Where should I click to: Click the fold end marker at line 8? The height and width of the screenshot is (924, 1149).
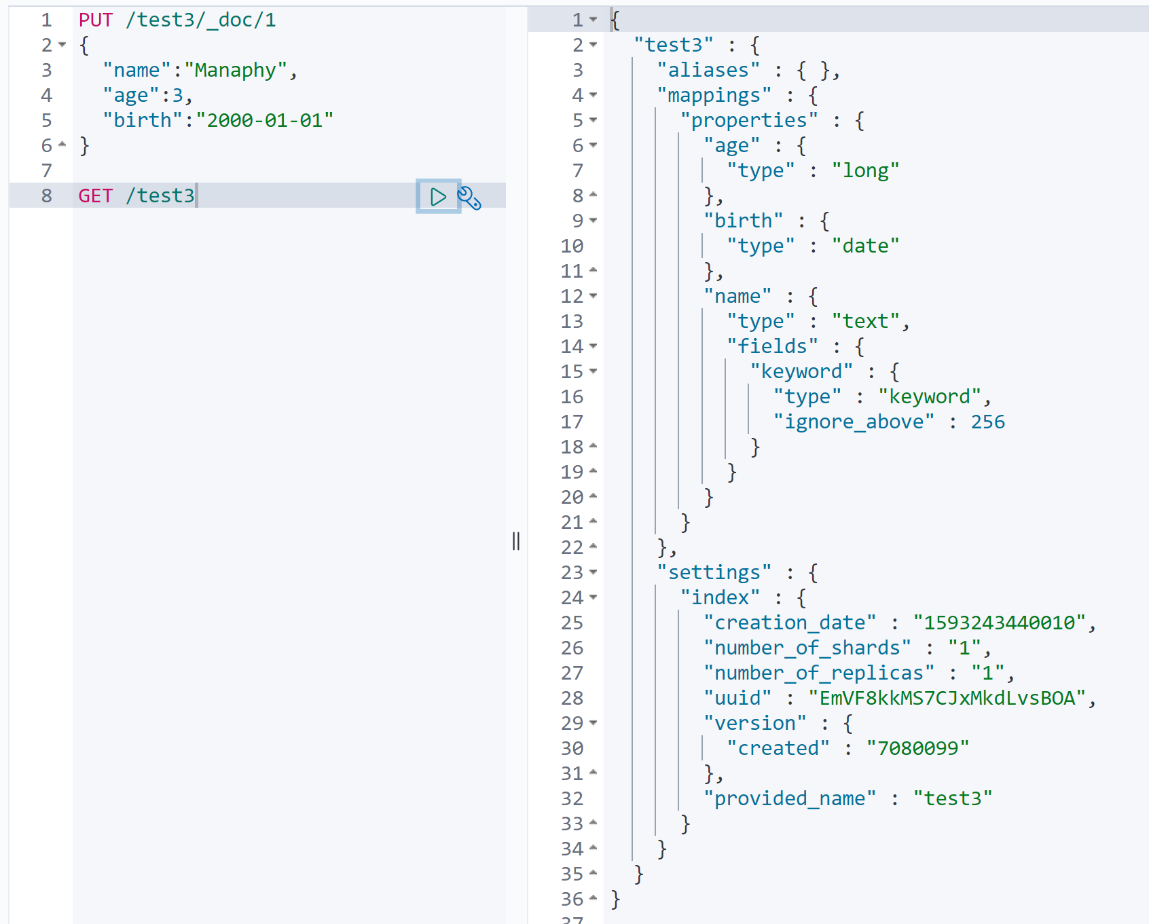point(594,195)
